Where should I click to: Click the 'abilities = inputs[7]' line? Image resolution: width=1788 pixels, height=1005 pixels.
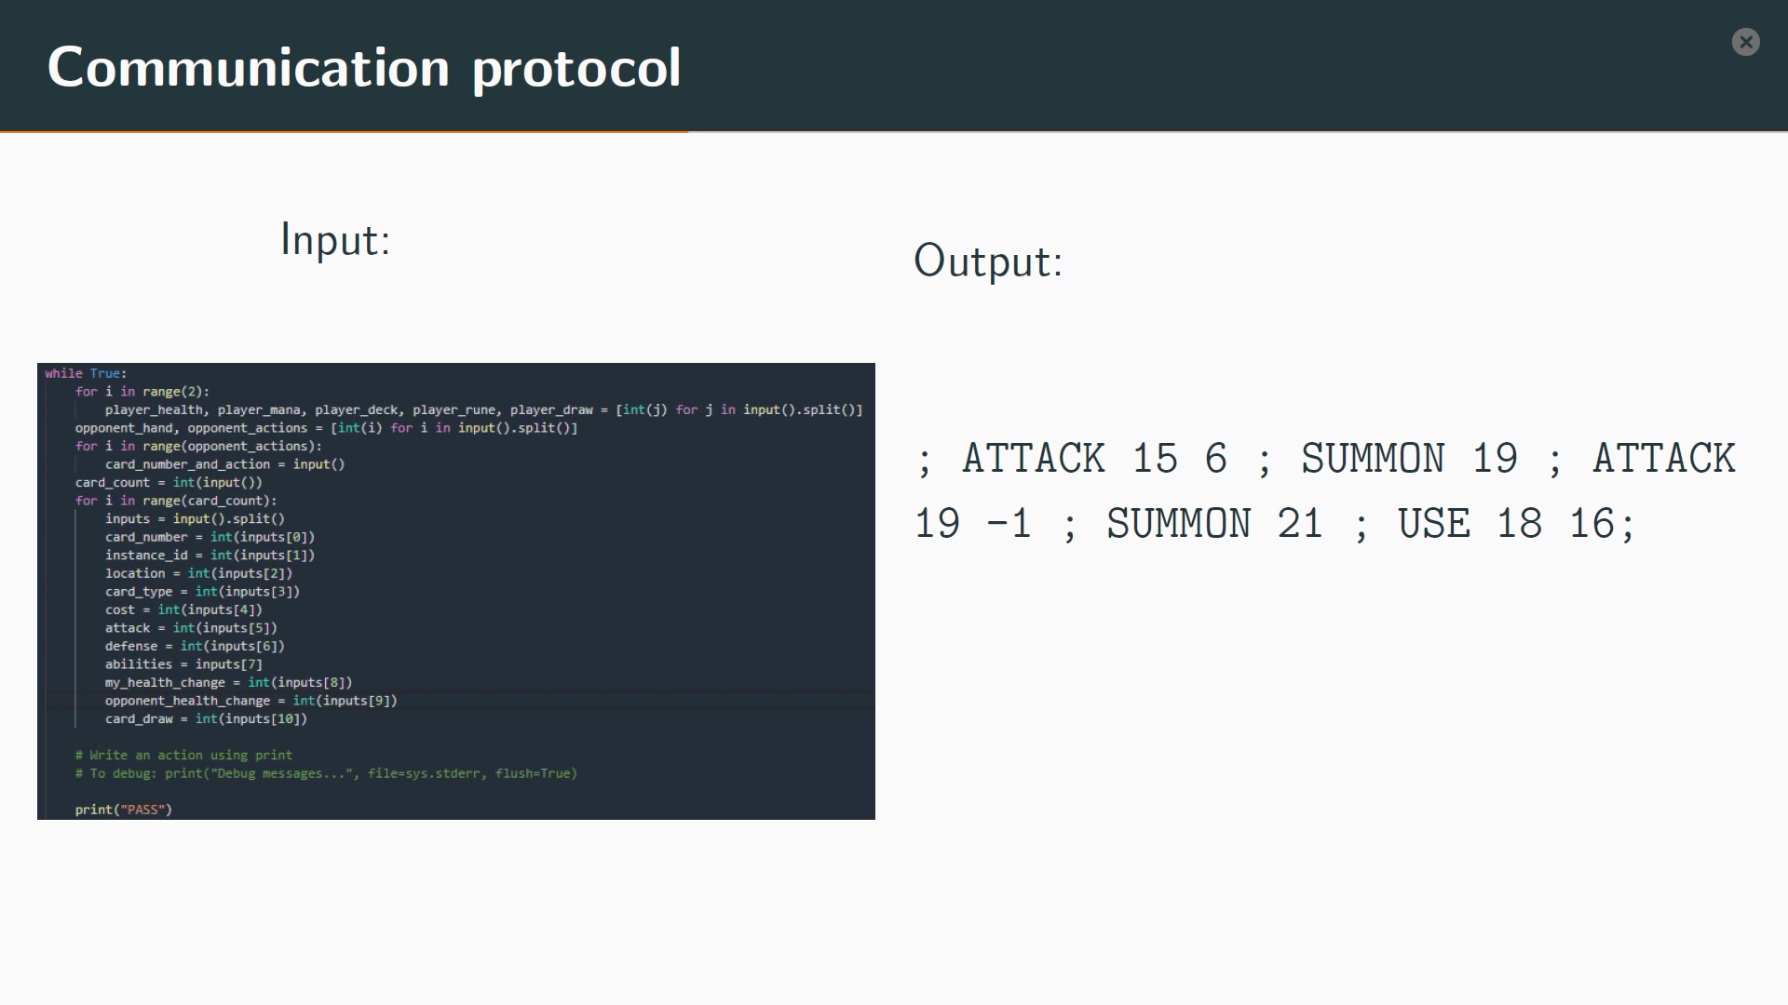(183, 664)
